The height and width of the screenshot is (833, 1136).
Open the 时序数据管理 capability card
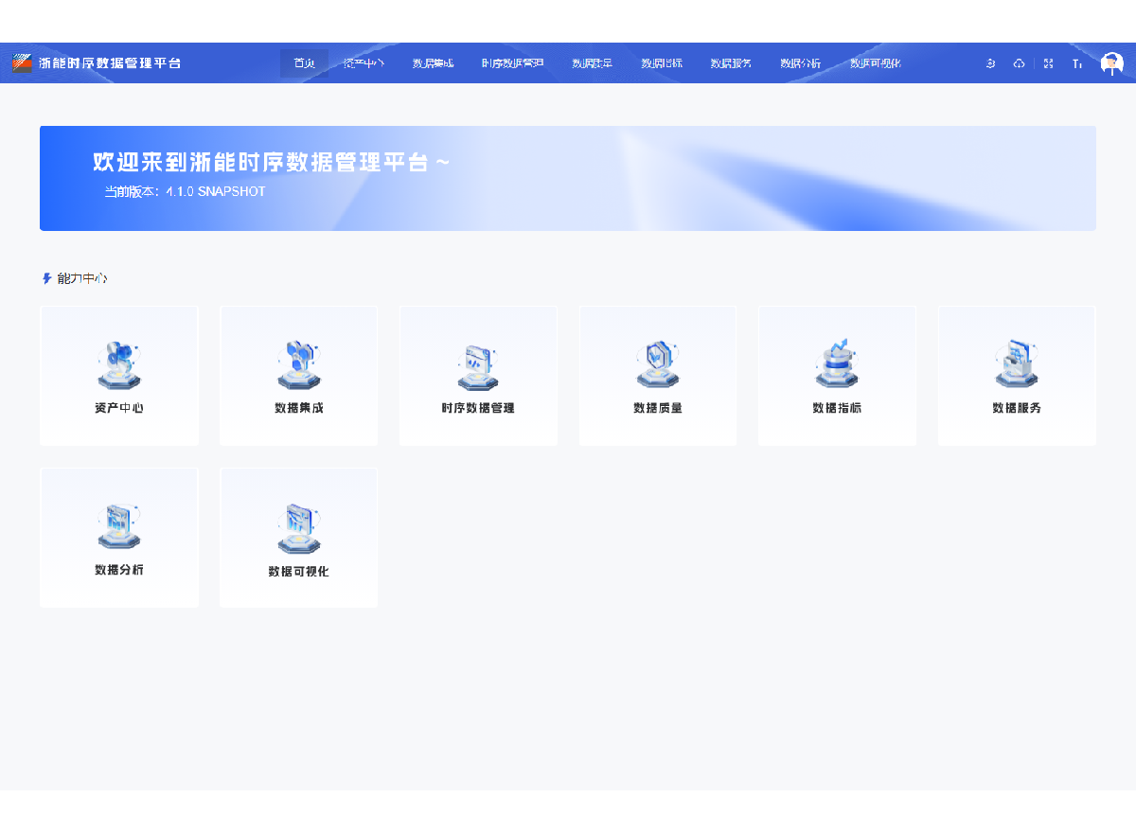pos(478,376)
